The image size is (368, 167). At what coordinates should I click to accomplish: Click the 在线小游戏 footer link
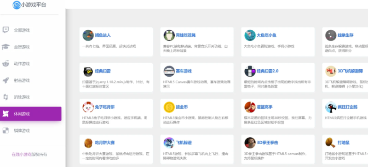(x=22, y=154)
